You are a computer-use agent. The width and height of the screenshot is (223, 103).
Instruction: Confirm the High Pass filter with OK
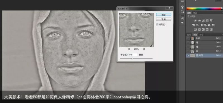tap(164, 15)
